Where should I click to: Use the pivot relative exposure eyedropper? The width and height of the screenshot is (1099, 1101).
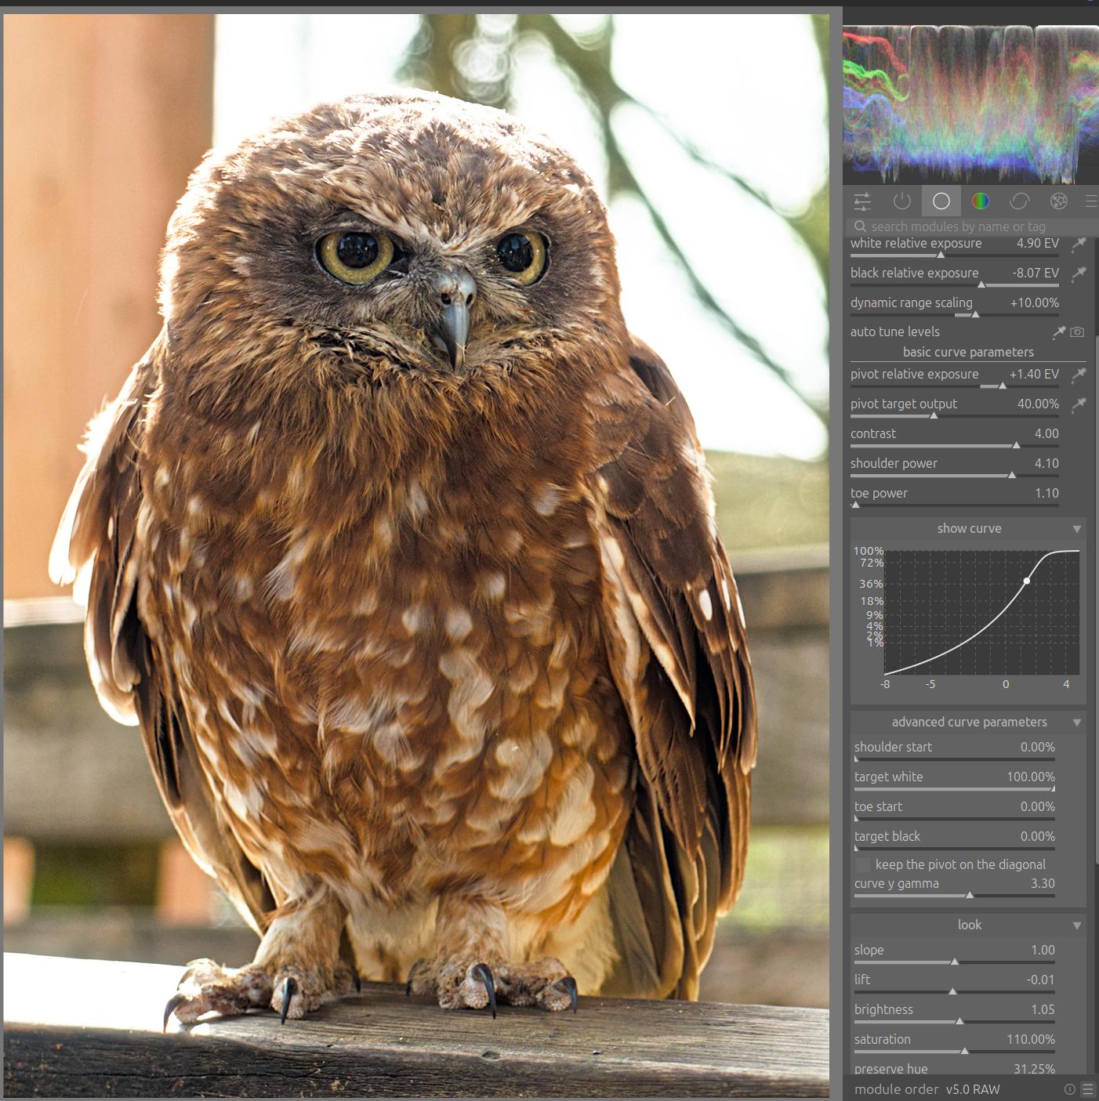pos(1079,375)
